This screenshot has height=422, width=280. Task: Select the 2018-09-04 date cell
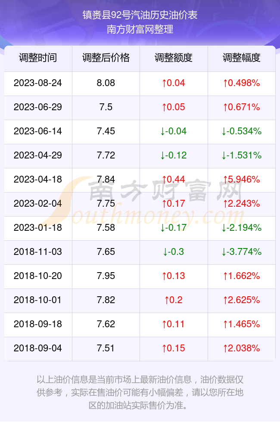pos(38,348)
